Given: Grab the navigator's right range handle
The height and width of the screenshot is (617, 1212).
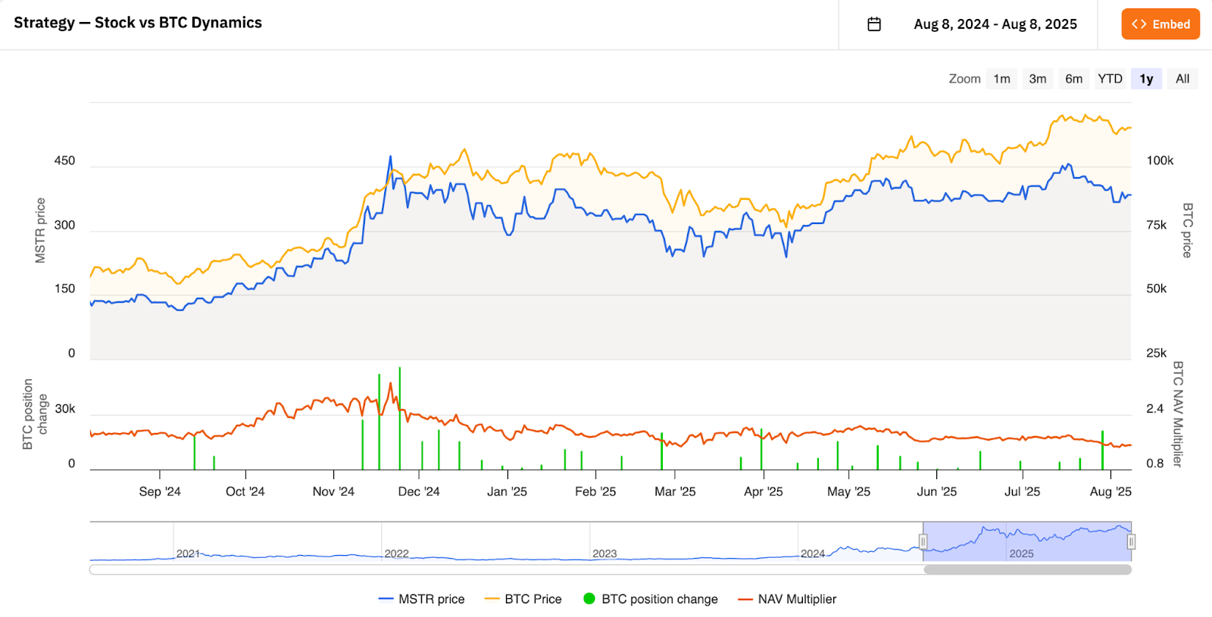Looking at the screenshot, I should (1131, 541).
